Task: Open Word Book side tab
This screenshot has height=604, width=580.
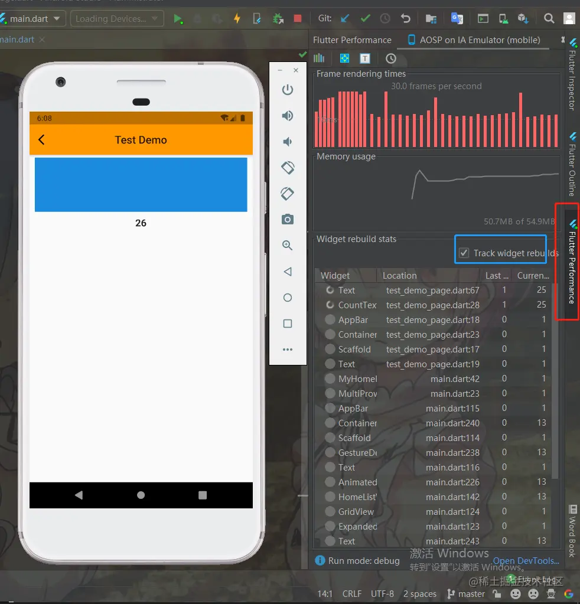Action: (572, 531)
